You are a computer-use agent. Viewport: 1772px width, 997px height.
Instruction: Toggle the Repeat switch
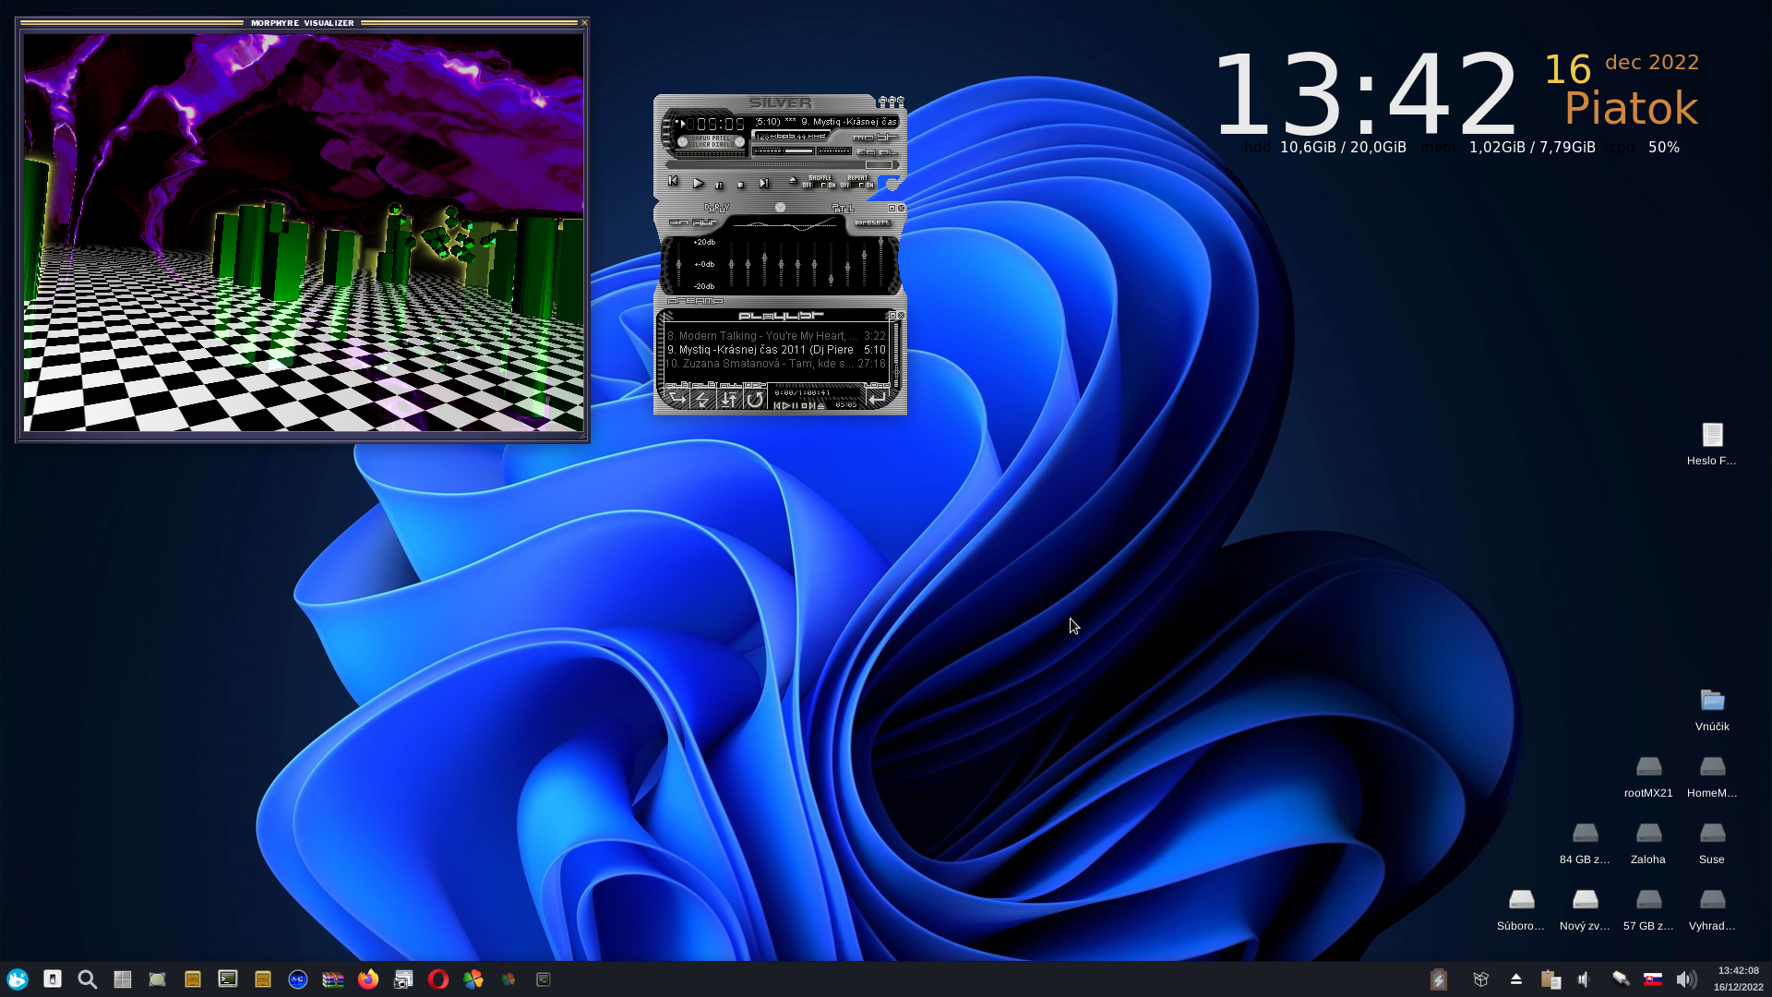[x=857, y=185]
